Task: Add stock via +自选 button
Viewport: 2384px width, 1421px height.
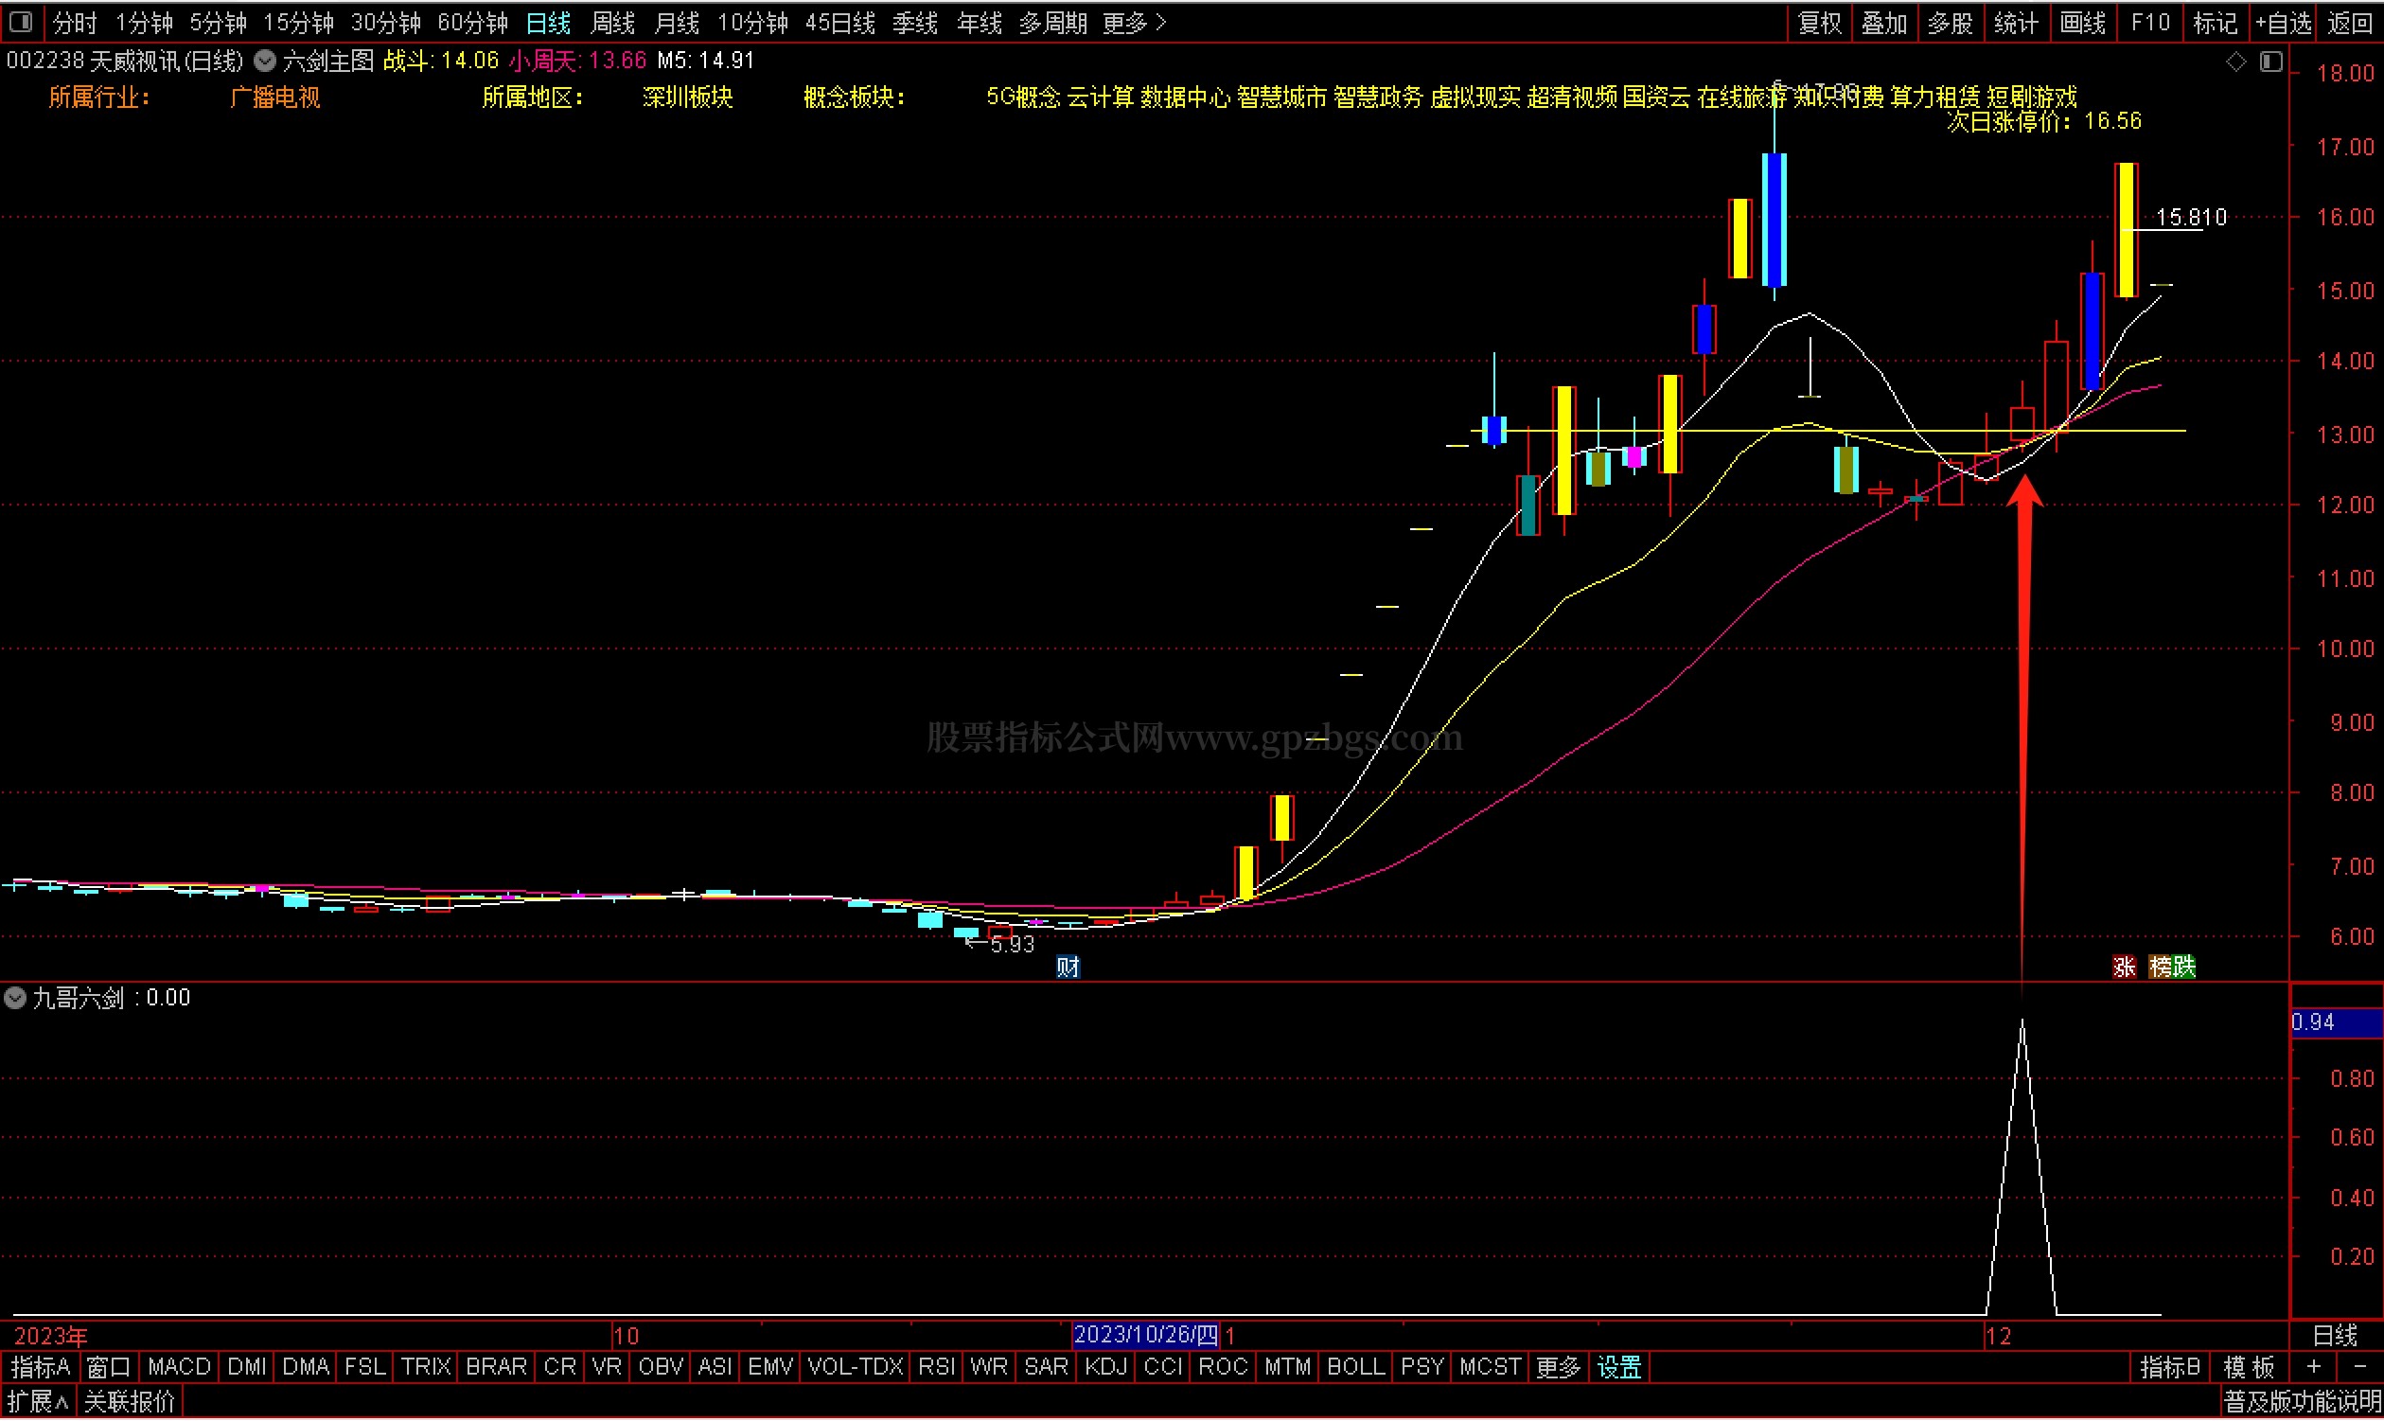Action: click(2283, 23)
